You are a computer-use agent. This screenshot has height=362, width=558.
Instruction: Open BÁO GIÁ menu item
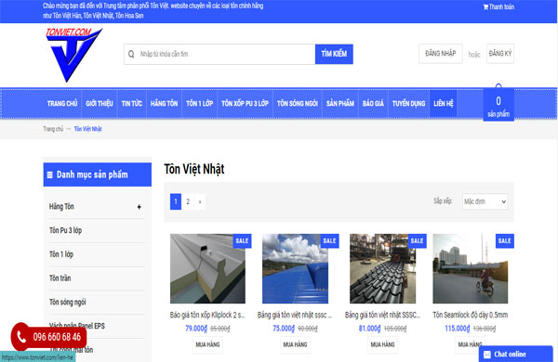pyautogui.click(x=373, y=103)
